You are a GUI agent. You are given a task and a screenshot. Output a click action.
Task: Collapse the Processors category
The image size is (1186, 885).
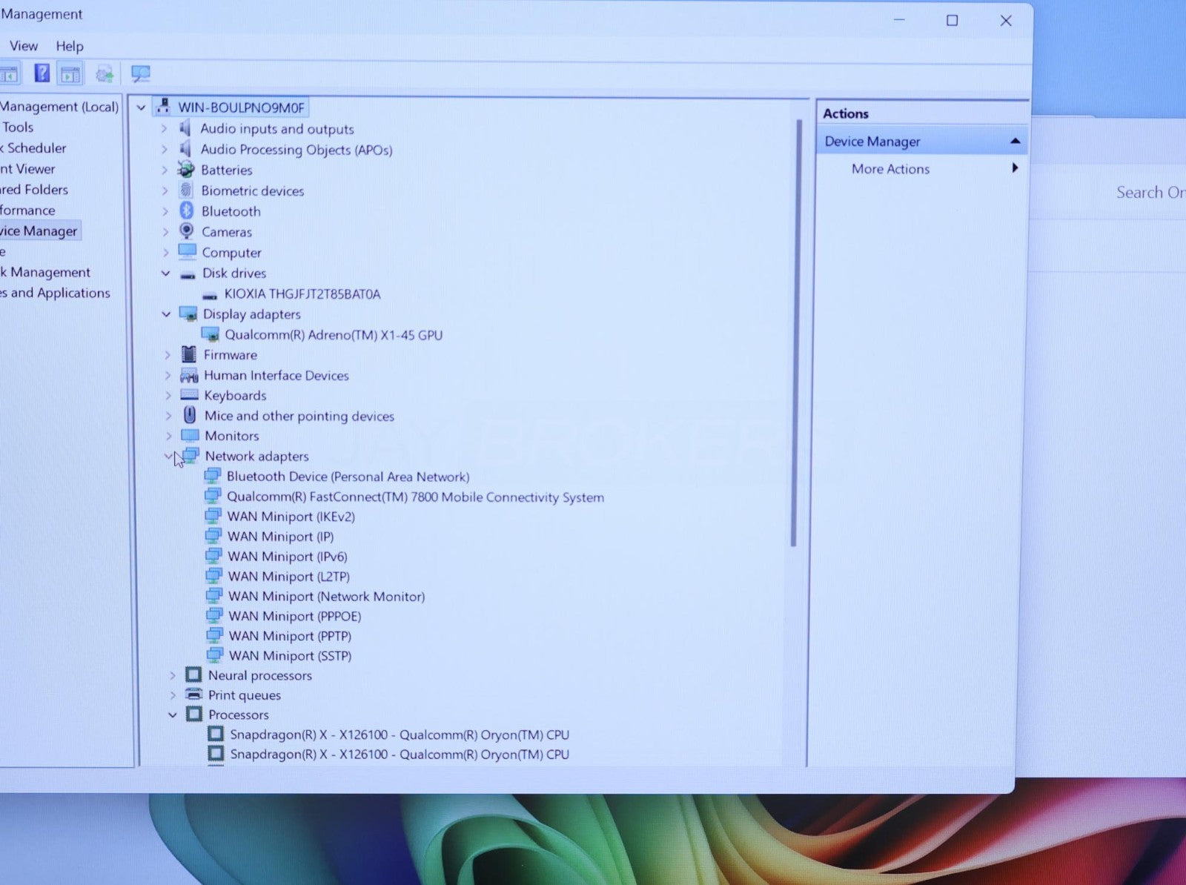173,715
